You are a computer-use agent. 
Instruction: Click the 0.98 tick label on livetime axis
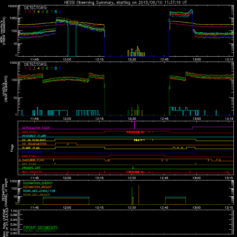[x=14, y=215]
